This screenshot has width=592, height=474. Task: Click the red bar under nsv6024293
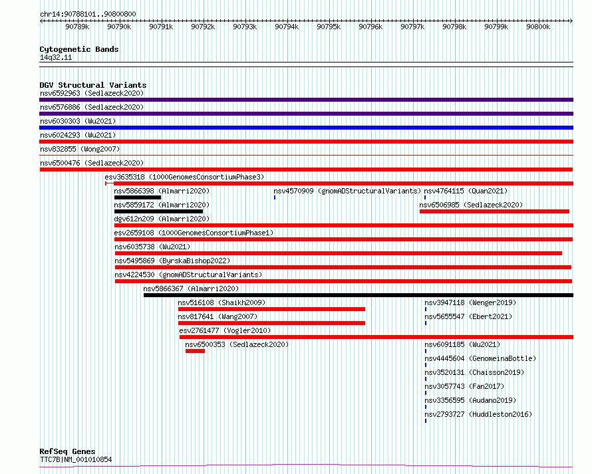click(306, 142)
